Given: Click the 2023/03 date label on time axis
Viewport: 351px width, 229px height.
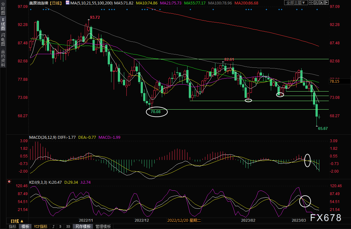Looking at the screenshot, I should click(299, 220).
